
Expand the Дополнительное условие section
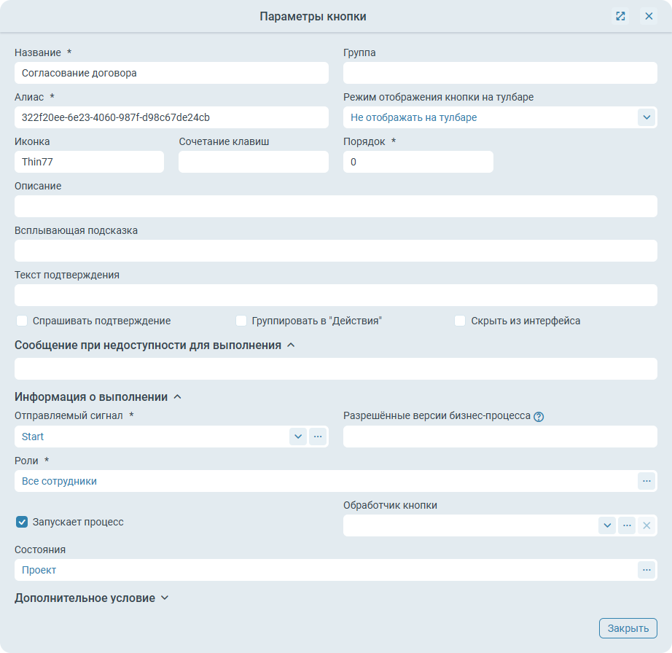(x=164, y=598)
